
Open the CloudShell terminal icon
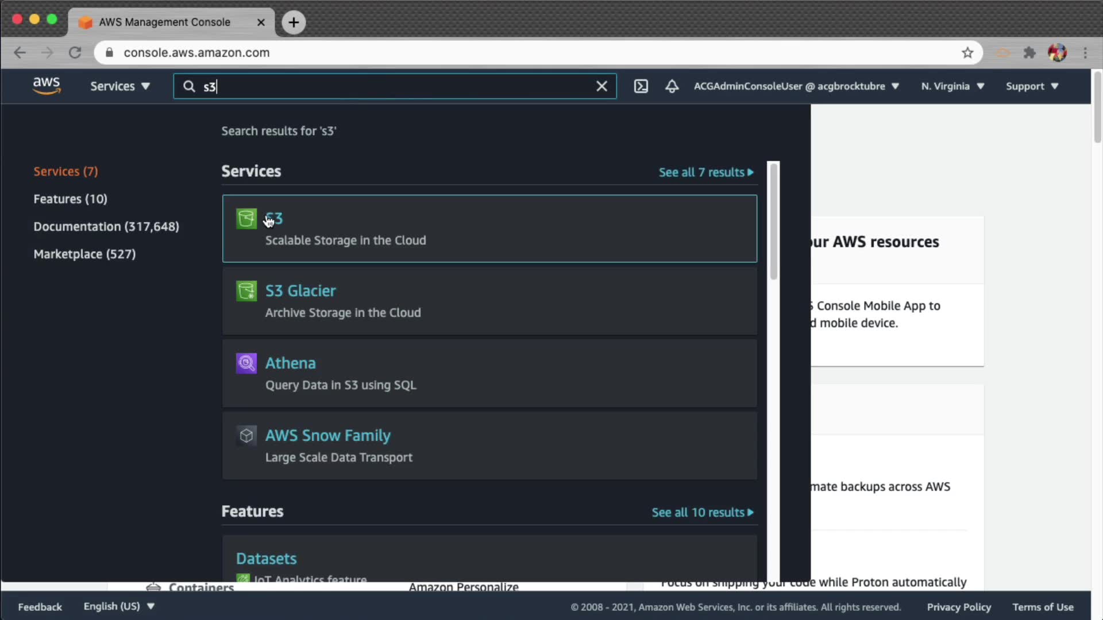(x=641, y=86)
